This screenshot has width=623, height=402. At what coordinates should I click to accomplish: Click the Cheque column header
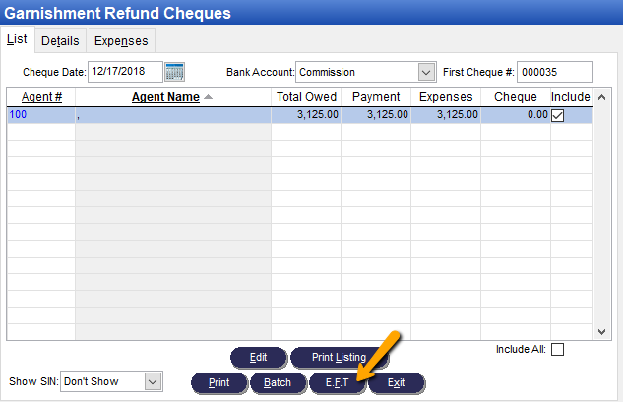[516, 97]
